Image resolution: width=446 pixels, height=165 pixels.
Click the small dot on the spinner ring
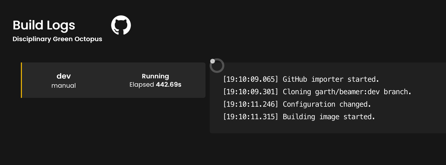pyautogui.click(x=213, y=61)
